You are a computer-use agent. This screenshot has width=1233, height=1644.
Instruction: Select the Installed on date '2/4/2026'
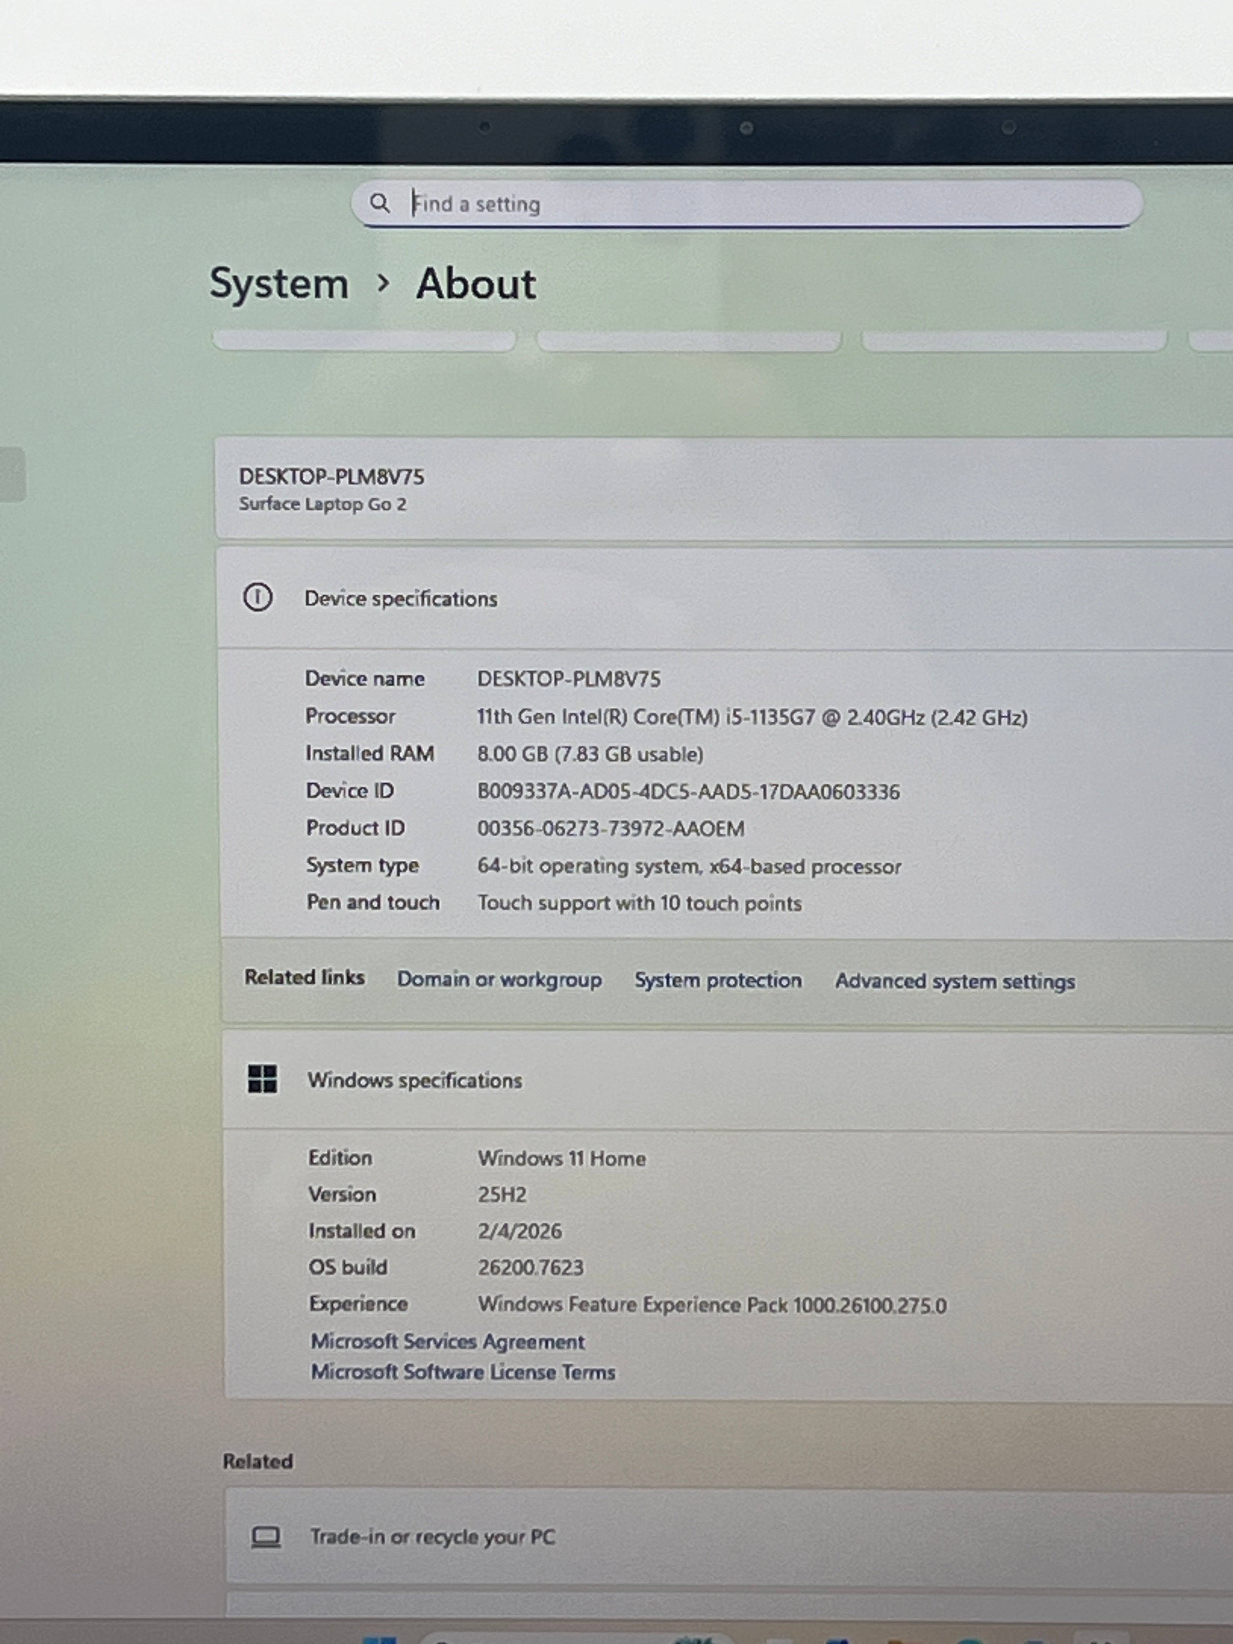click(519, 1231)
